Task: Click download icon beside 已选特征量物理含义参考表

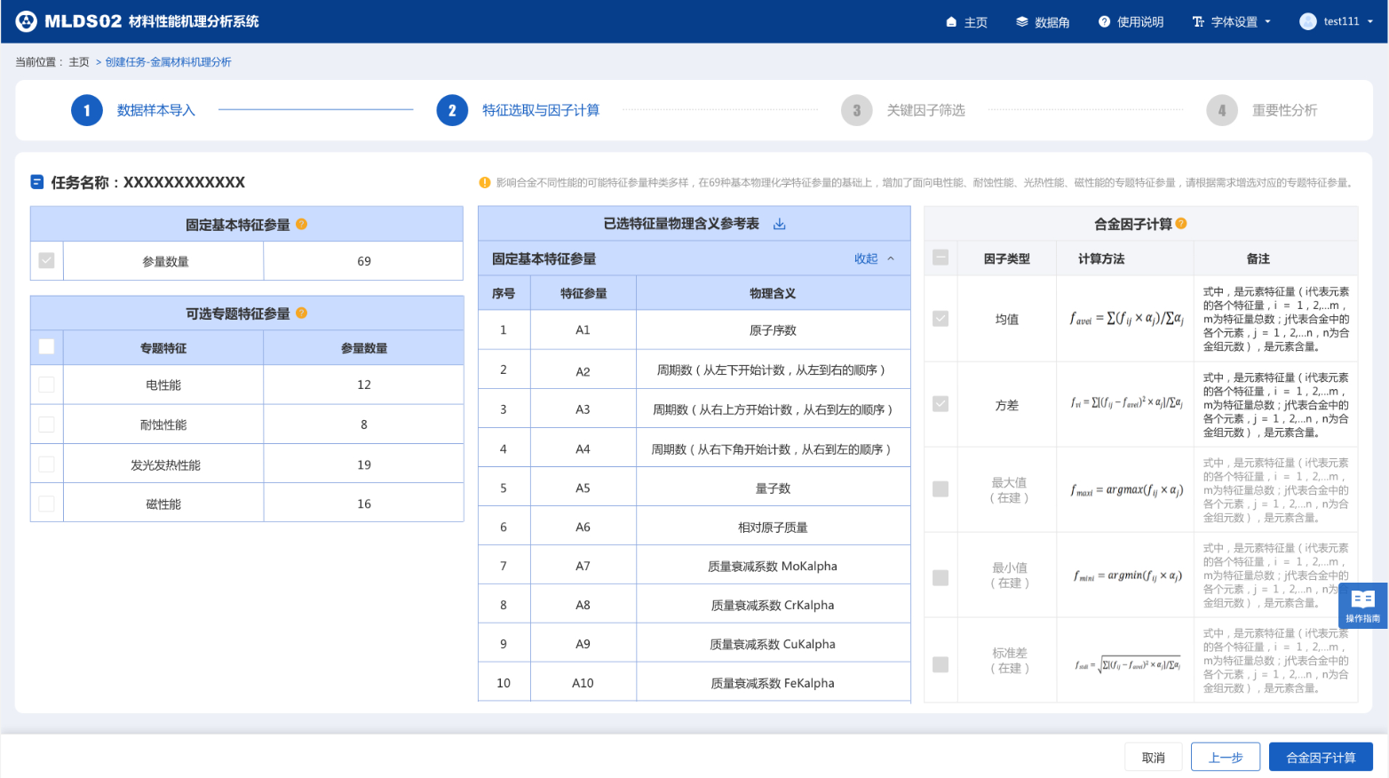Action: pos(779,224)
